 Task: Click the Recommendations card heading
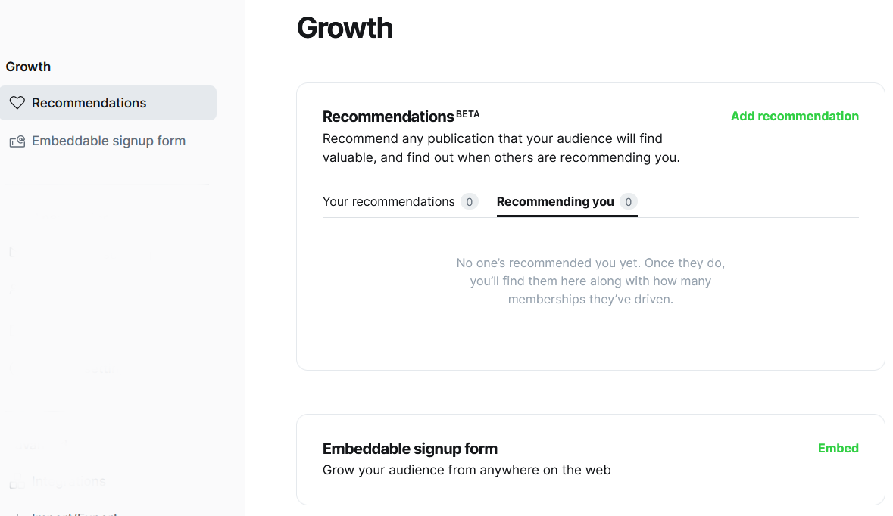tap(388, 117)
